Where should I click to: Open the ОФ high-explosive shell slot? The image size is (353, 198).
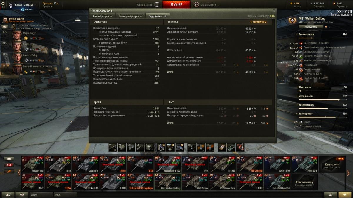pos(209,147)
